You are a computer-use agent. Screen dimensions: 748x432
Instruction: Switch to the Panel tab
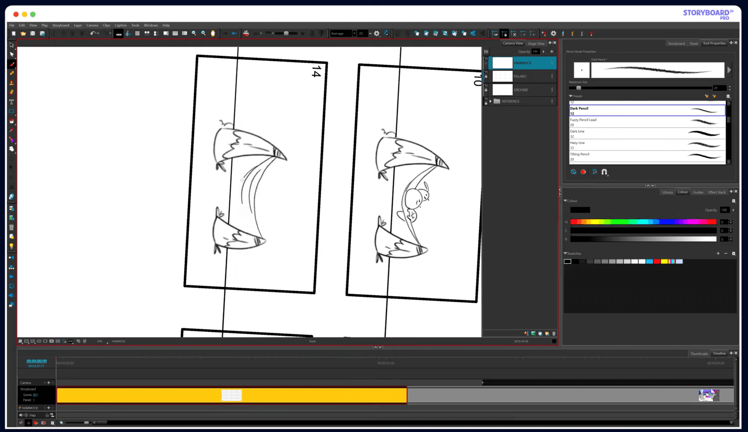point(694,43)
